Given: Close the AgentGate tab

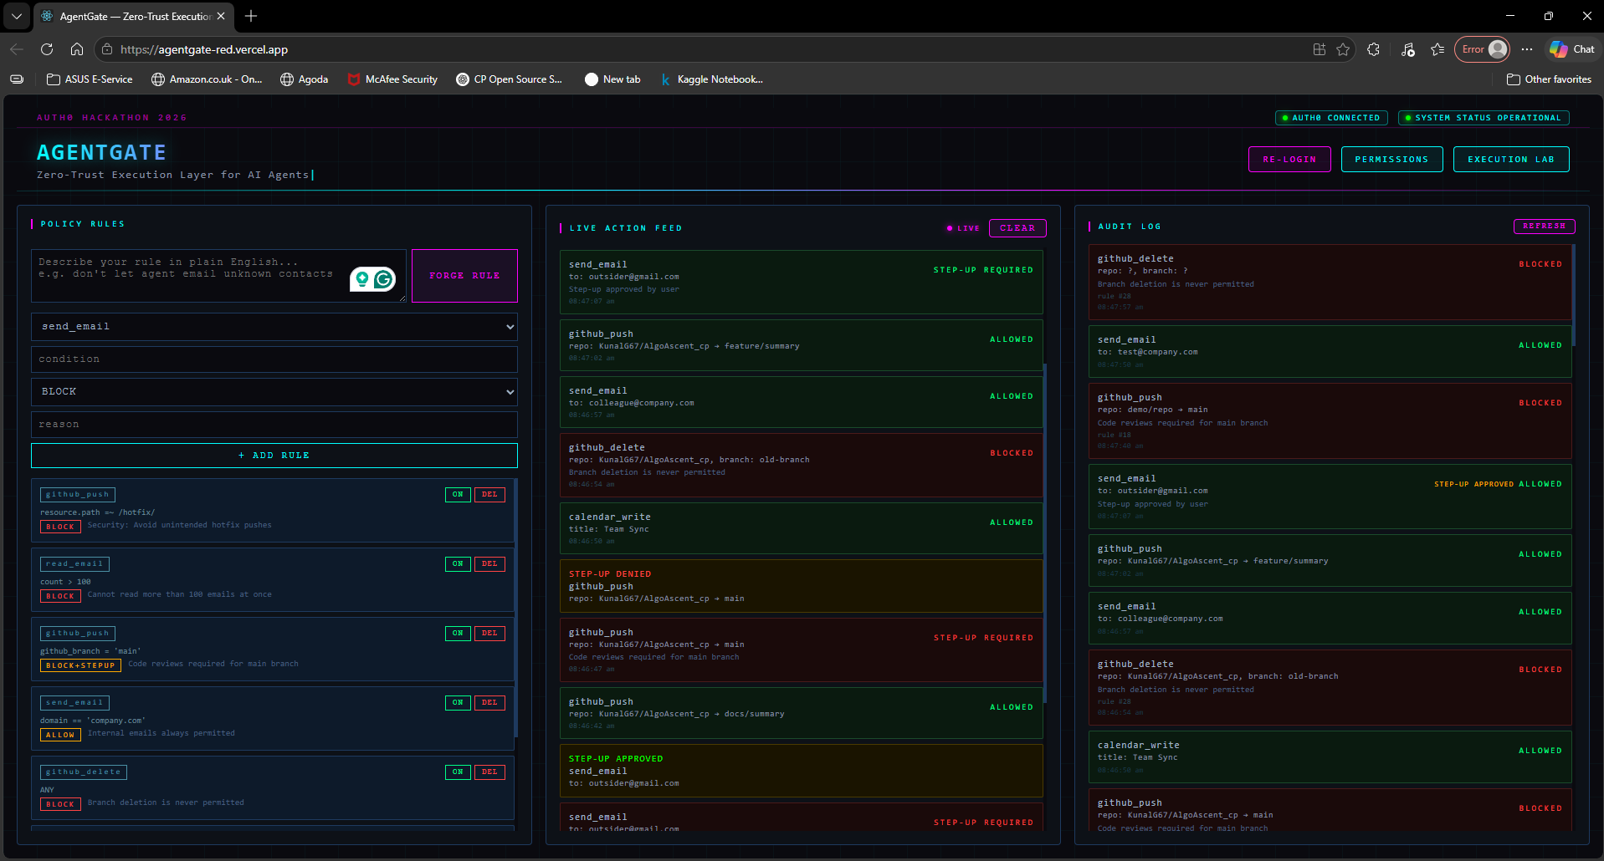Looking at the screenshot, I should tap(221, 16).
